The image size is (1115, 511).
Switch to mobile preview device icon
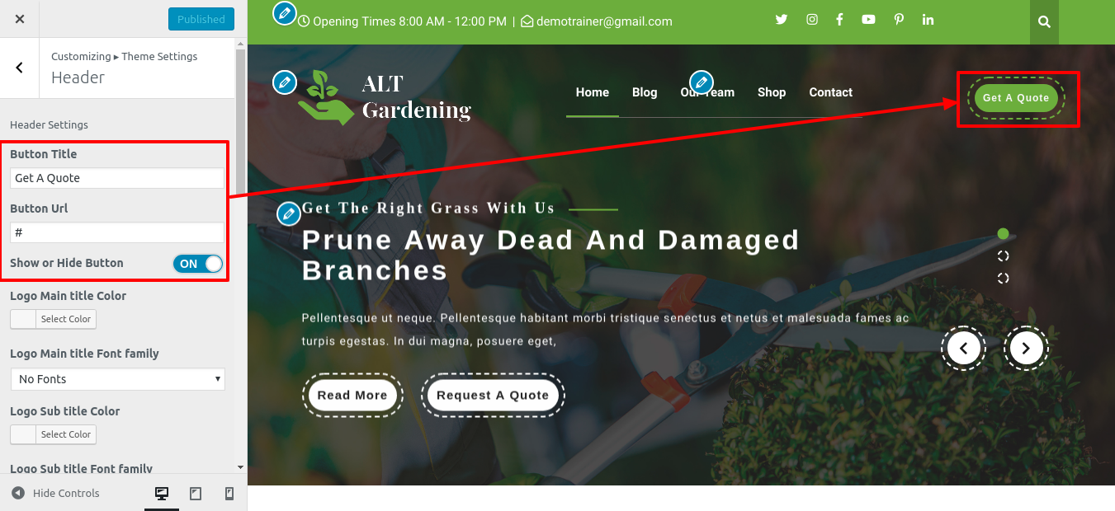(x=229, y=494)
